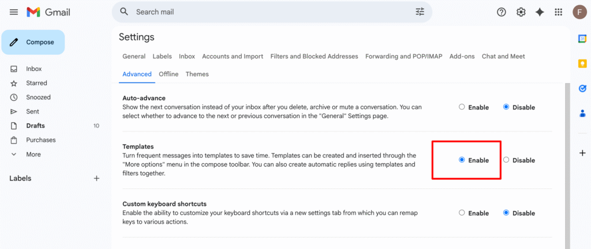Click the Compose button
The width and height of the screenshot is (591, 249).
point(33,42)
